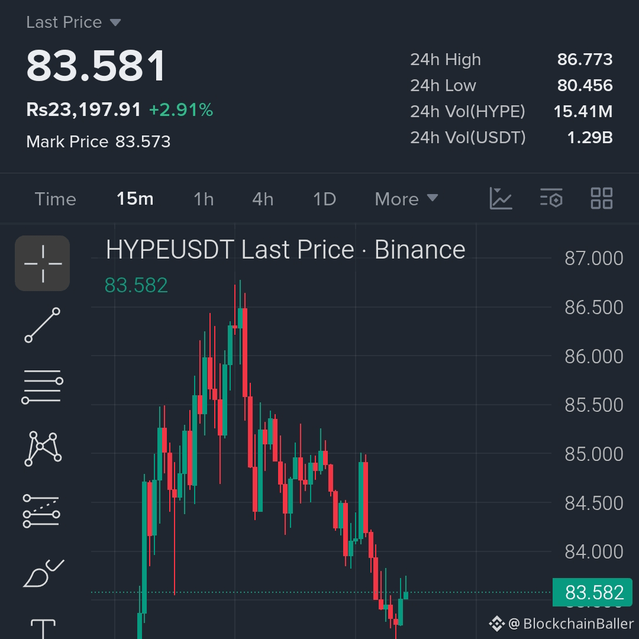The image size is (639, 639).
Task: Click the 24h High value 86.773
Action: (585, 60)
